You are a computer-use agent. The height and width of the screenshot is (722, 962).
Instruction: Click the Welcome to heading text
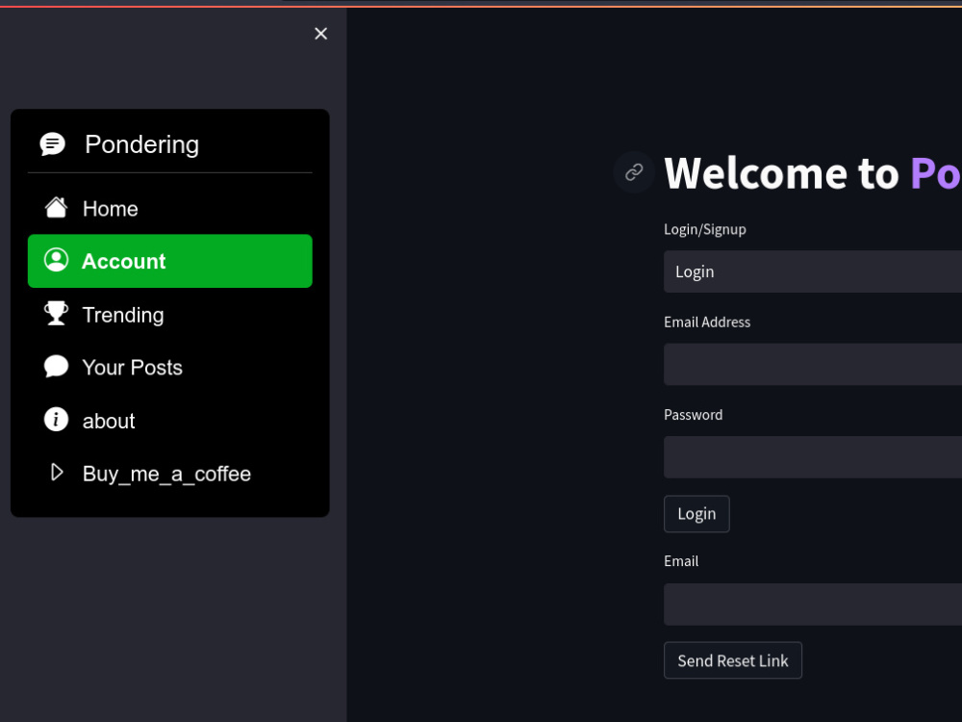coord(781,173)
